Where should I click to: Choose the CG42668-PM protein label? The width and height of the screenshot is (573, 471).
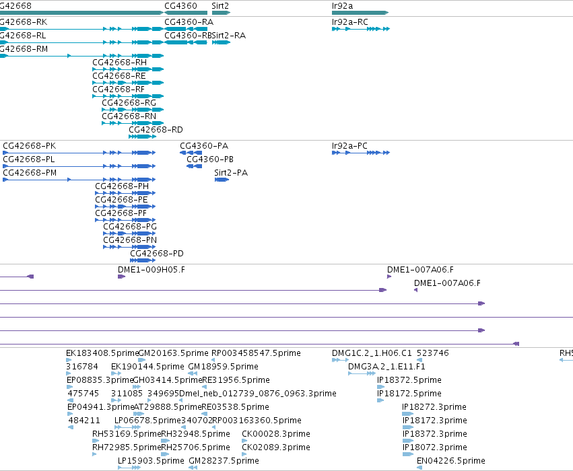[30, 173]
